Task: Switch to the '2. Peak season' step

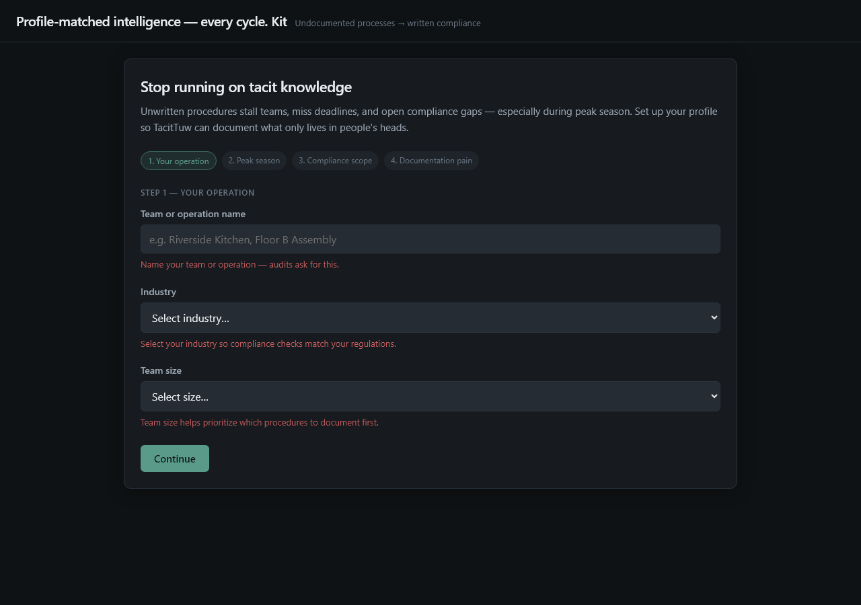Action: click(x=254, y=161)
